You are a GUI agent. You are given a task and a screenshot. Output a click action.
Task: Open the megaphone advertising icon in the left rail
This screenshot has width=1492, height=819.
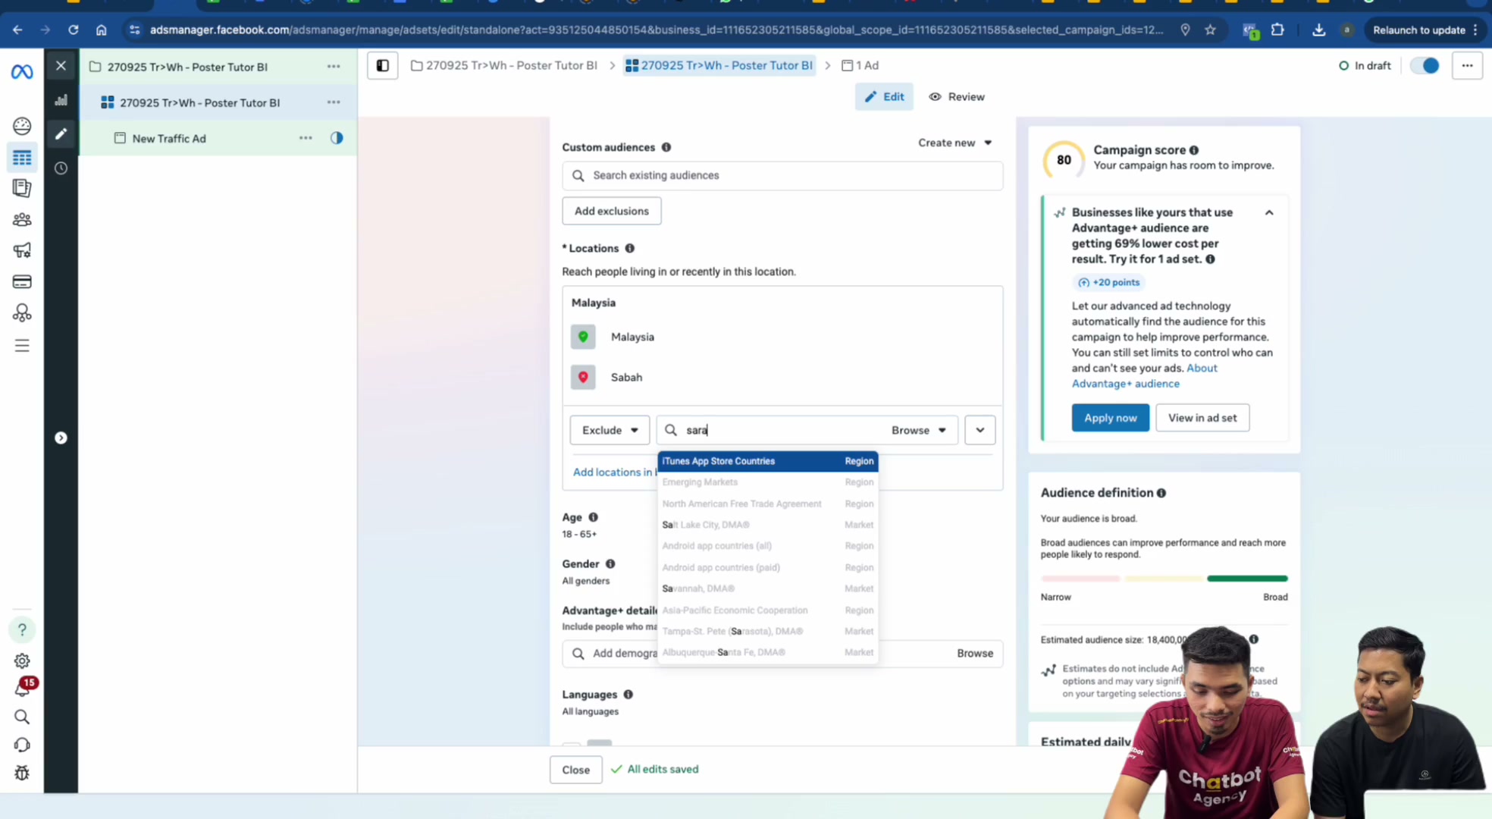coord(22,250)
